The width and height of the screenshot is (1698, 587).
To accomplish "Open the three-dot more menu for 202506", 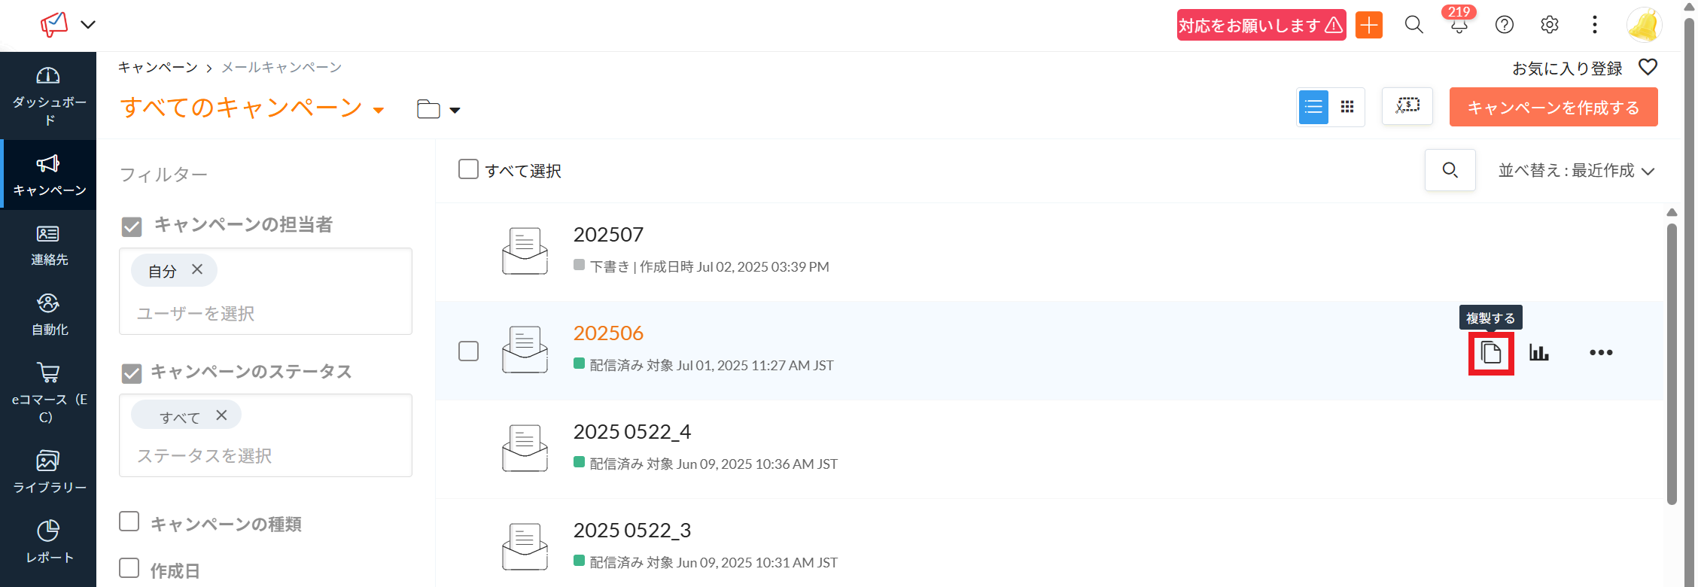I will [x=1600, y=352].
